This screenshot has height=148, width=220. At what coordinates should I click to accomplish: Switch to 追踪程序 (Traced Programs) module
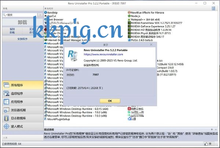[23, 93]
